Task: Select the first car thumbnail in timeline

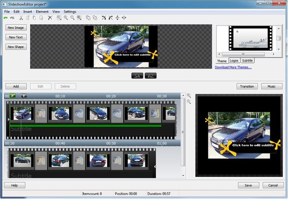Action: click(x=22, y=113)
